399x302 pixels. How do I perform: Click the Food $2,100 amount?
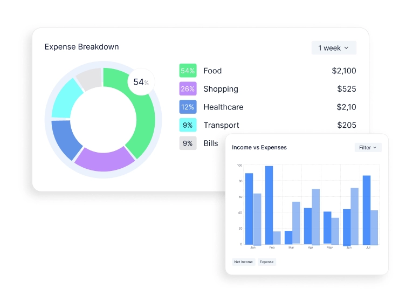click(343, 71)
